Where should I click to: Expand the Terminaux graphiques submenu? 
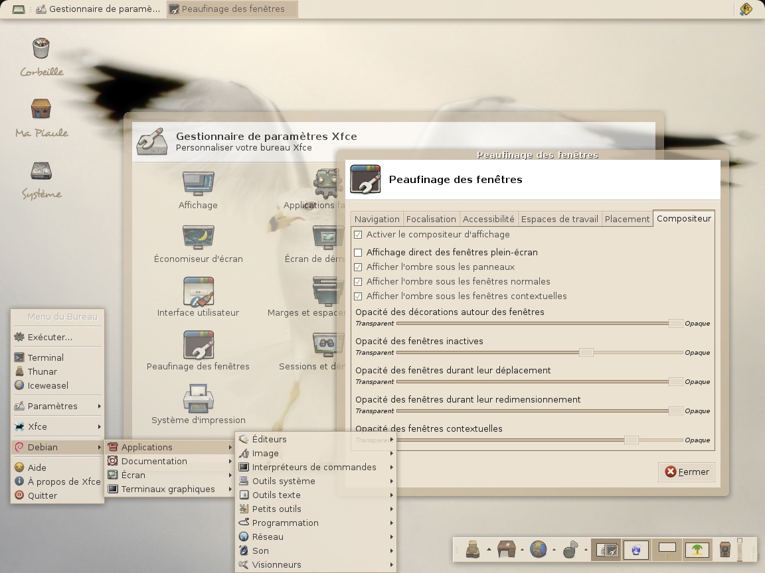[x=170, y=489]
